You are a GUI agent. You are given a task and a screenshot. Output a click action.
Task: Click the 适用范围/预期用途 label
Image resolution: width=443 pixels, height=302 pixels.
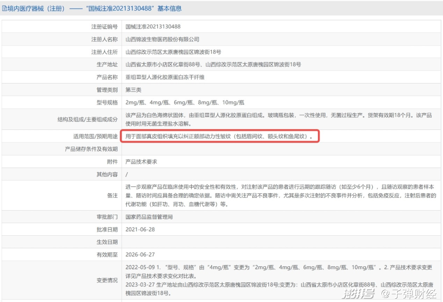[95, 136]
